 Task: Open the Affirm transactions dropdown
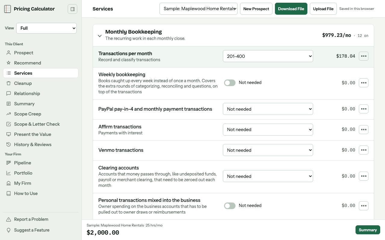pos(268,130)
